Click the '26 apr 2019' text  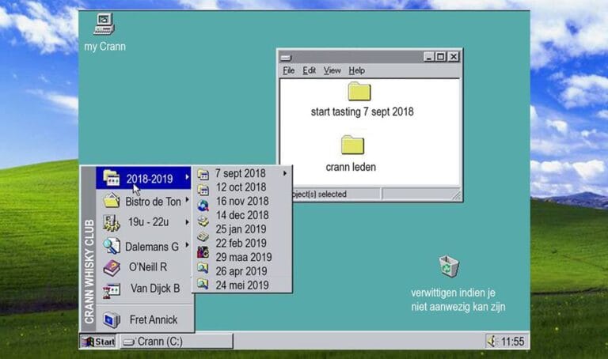(x=241, y=271)
